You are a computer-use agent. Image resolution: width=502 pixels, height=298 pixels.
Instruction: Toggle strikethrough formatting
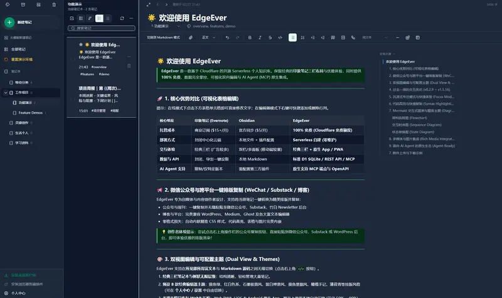(x=270, y=38)
